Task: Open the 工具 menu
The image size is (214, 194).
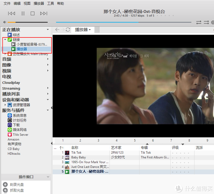Action: 50,3
